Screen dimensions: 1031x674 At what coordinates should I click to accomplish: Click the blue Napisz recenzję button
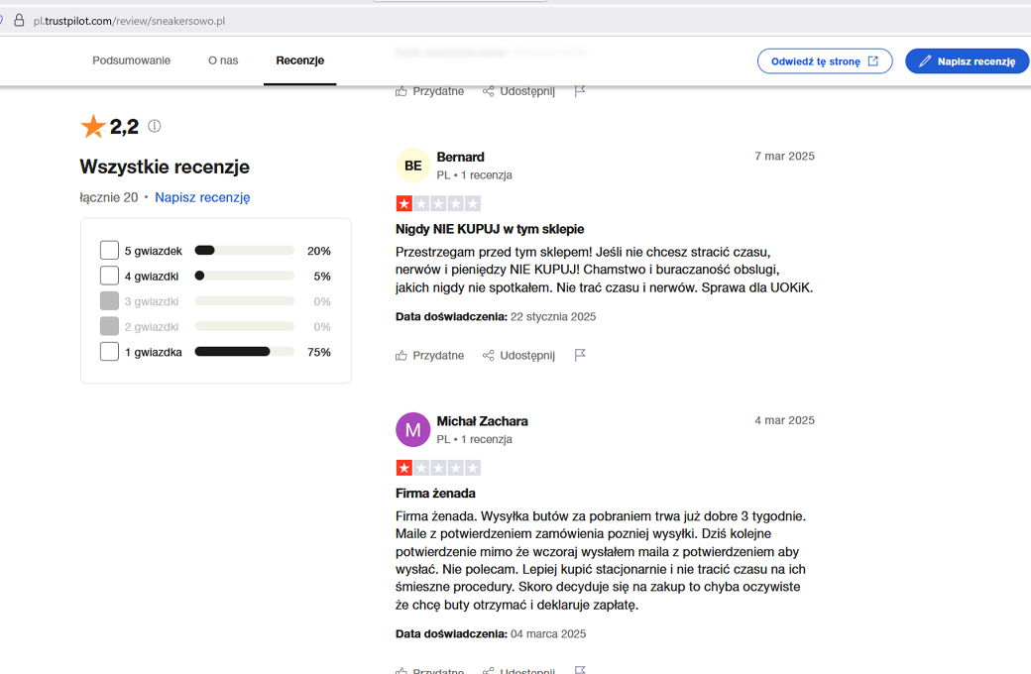tap(968, 61)
